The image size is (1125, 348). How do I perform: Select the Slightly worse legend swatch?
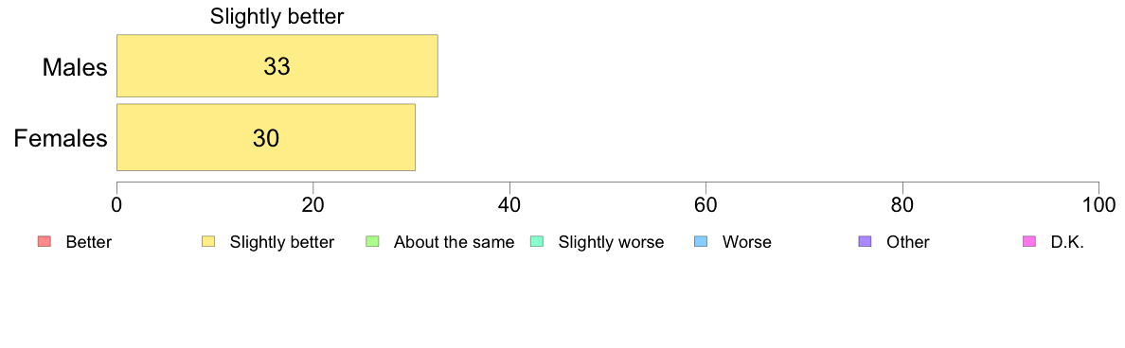click(536, 242)
